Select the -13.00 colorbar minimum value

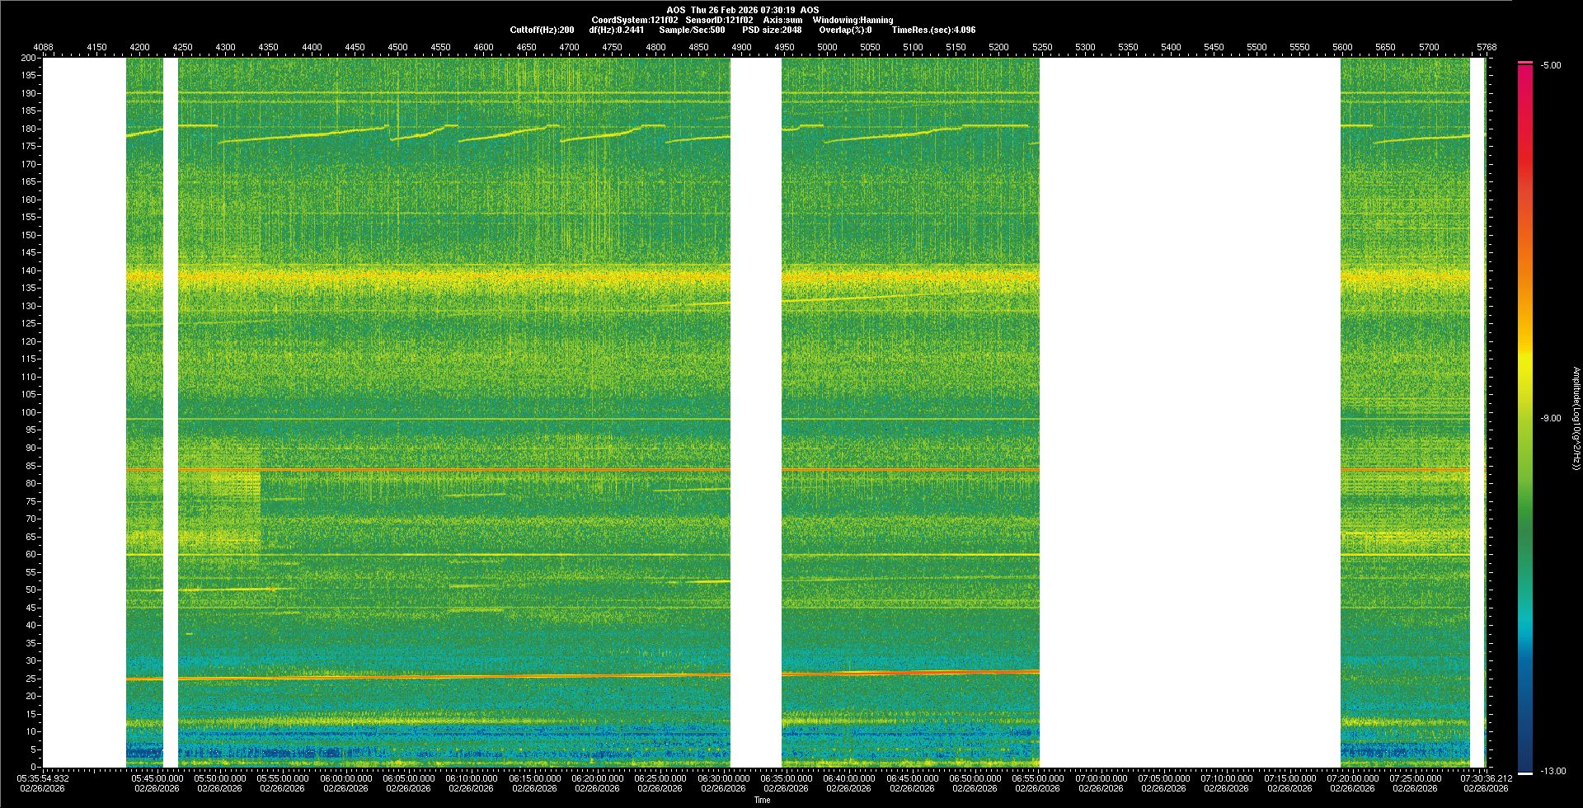(1552, 771)
